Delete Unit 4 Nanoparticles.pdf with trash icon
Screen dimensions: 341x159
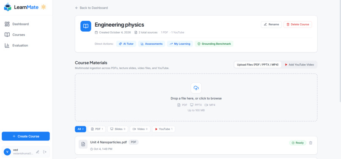[311, 143]
